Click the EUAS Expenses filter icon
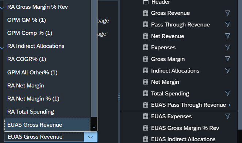Image resolution: width=242 pixels, height=143 pixels. pyautogui.click(x=228, y=116)
